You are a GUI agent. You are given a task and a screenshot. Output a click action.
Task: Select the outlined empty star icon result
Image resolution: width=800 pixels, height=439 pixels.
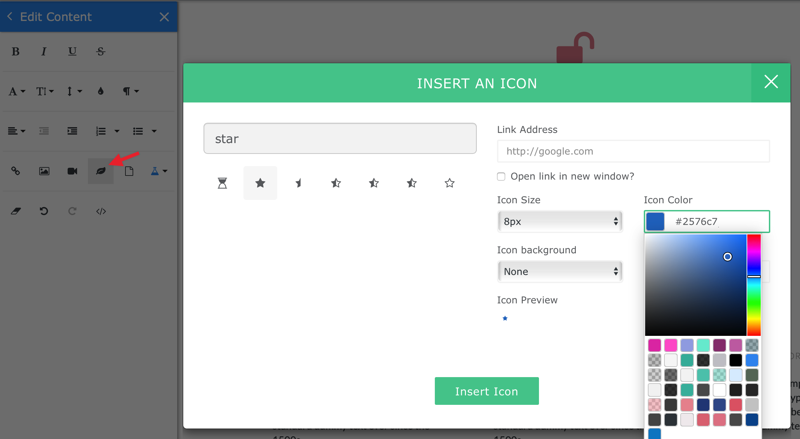(x=449, y=183)
